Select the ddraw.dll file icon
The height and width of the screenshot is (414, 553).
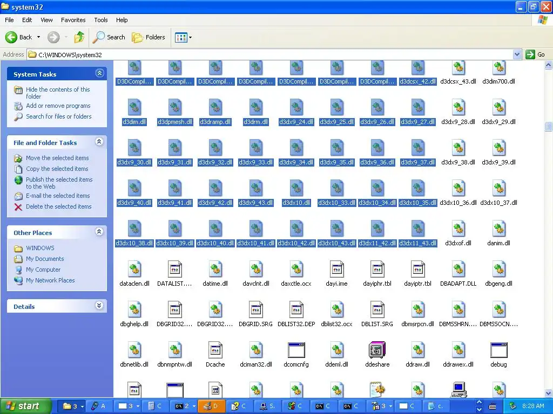418,350
